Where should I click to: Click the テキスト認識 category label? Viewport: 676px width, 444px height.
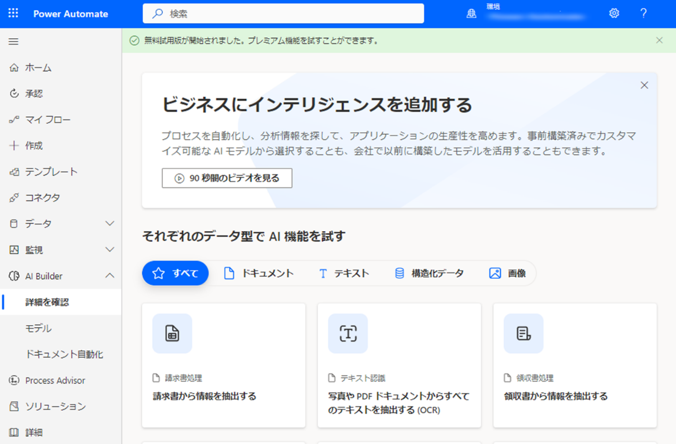point(363,378)
